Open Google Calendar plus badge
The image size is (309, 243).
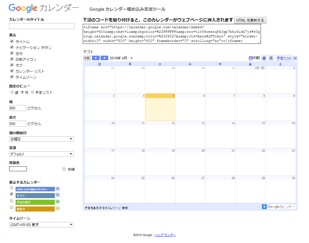[264, 206]
